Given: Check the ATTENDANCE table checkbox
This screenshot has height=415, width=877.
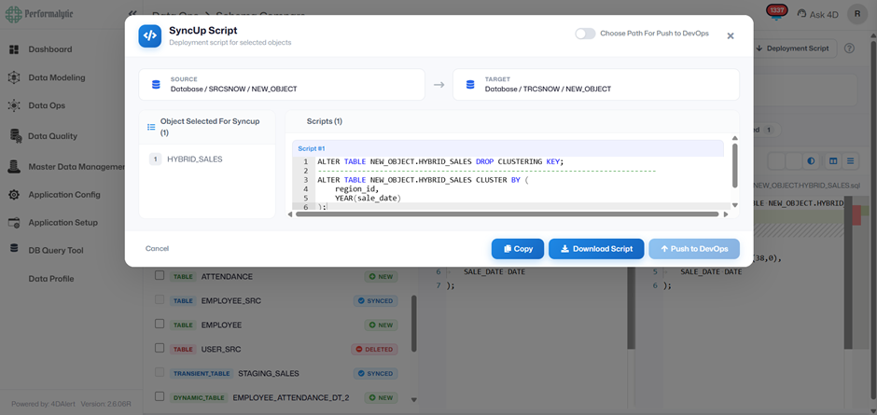Looking at the screenshot, I should [x=160, y=276].
